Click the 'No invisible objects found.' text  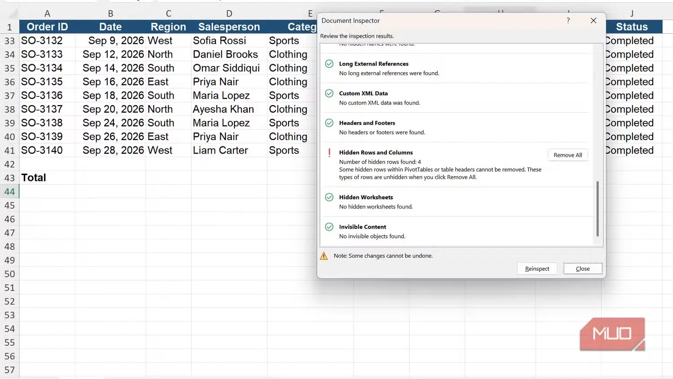pos(372,237)
